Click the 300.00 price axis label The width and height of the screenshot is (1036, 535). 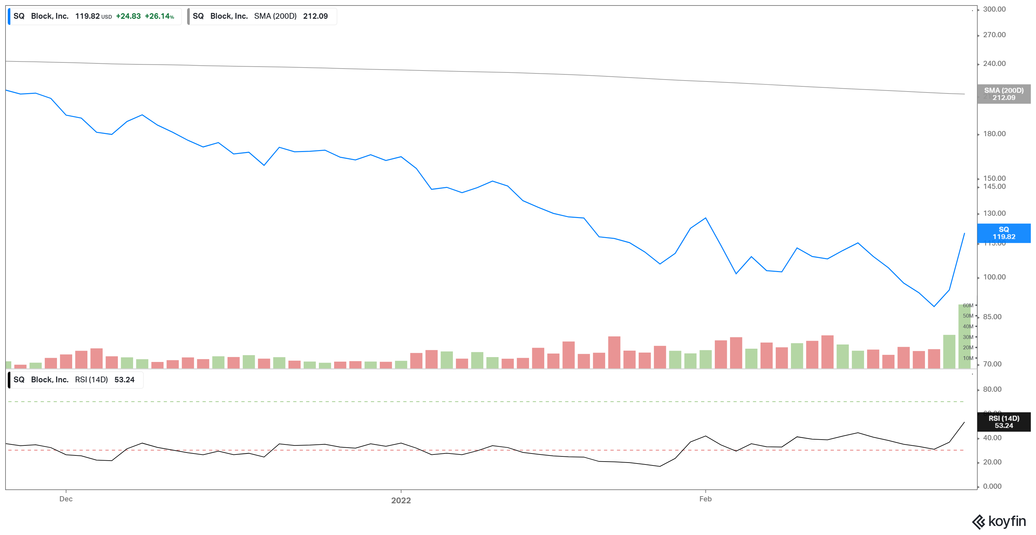[x=994, y=9]
